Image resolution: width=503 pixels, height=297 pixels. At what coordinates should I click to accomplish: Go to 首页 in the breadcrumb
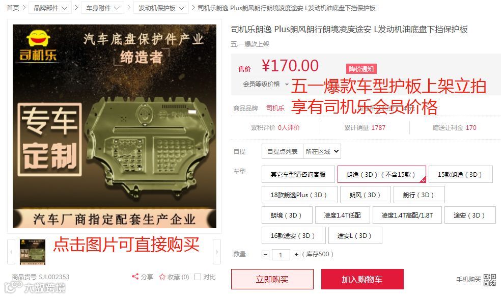point(13,8)
